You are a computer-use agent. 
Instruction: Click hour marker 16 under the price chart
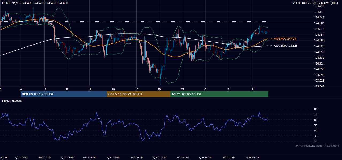click(x=113, y=89)
